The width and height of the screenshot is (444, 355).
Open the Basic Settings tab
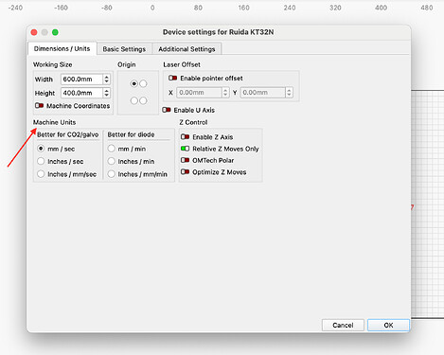click(124, 49)
